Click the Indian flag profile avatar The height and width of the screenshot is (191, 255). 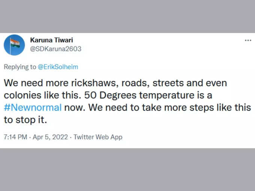[14, 45]
